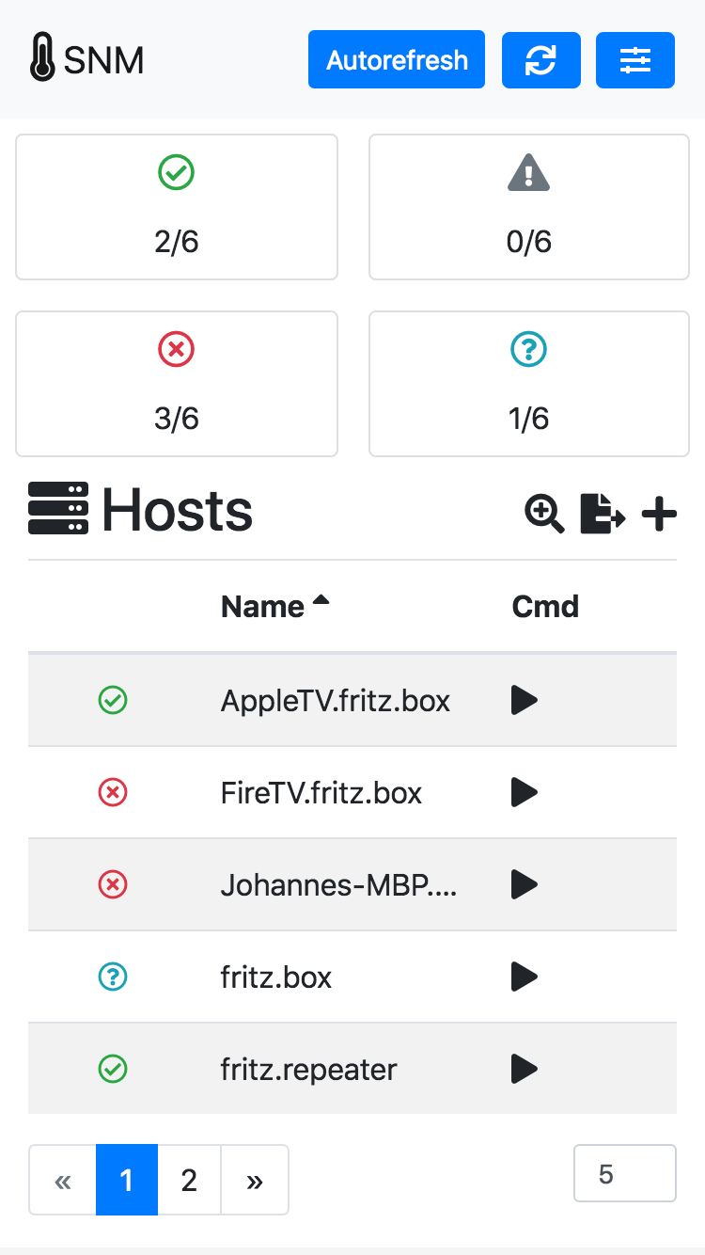Go to previous page with « arrow
Viewport: 705px width, 1255px height.
(63, 1180)
